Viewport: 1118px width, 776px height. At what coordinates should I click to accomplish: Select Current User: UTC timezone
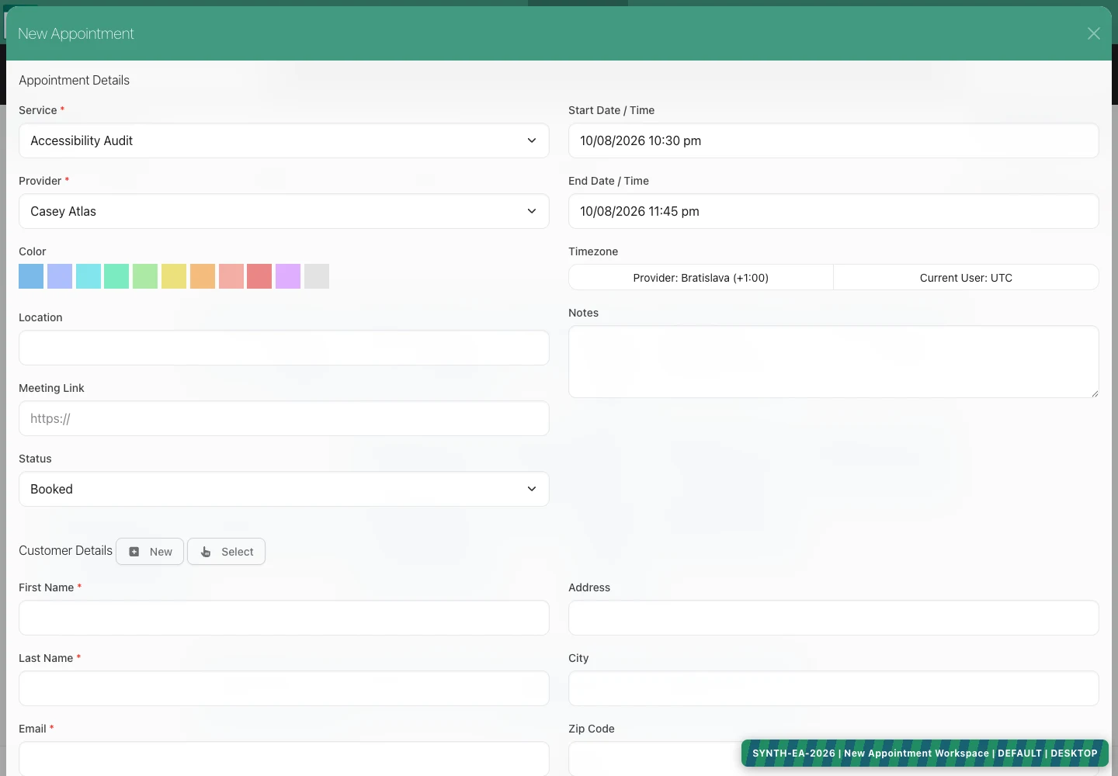click(967, 277)
